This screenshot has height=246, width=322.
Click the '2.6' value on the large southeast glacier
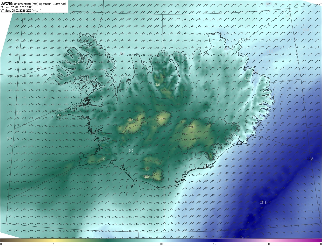tap(192, 127)
